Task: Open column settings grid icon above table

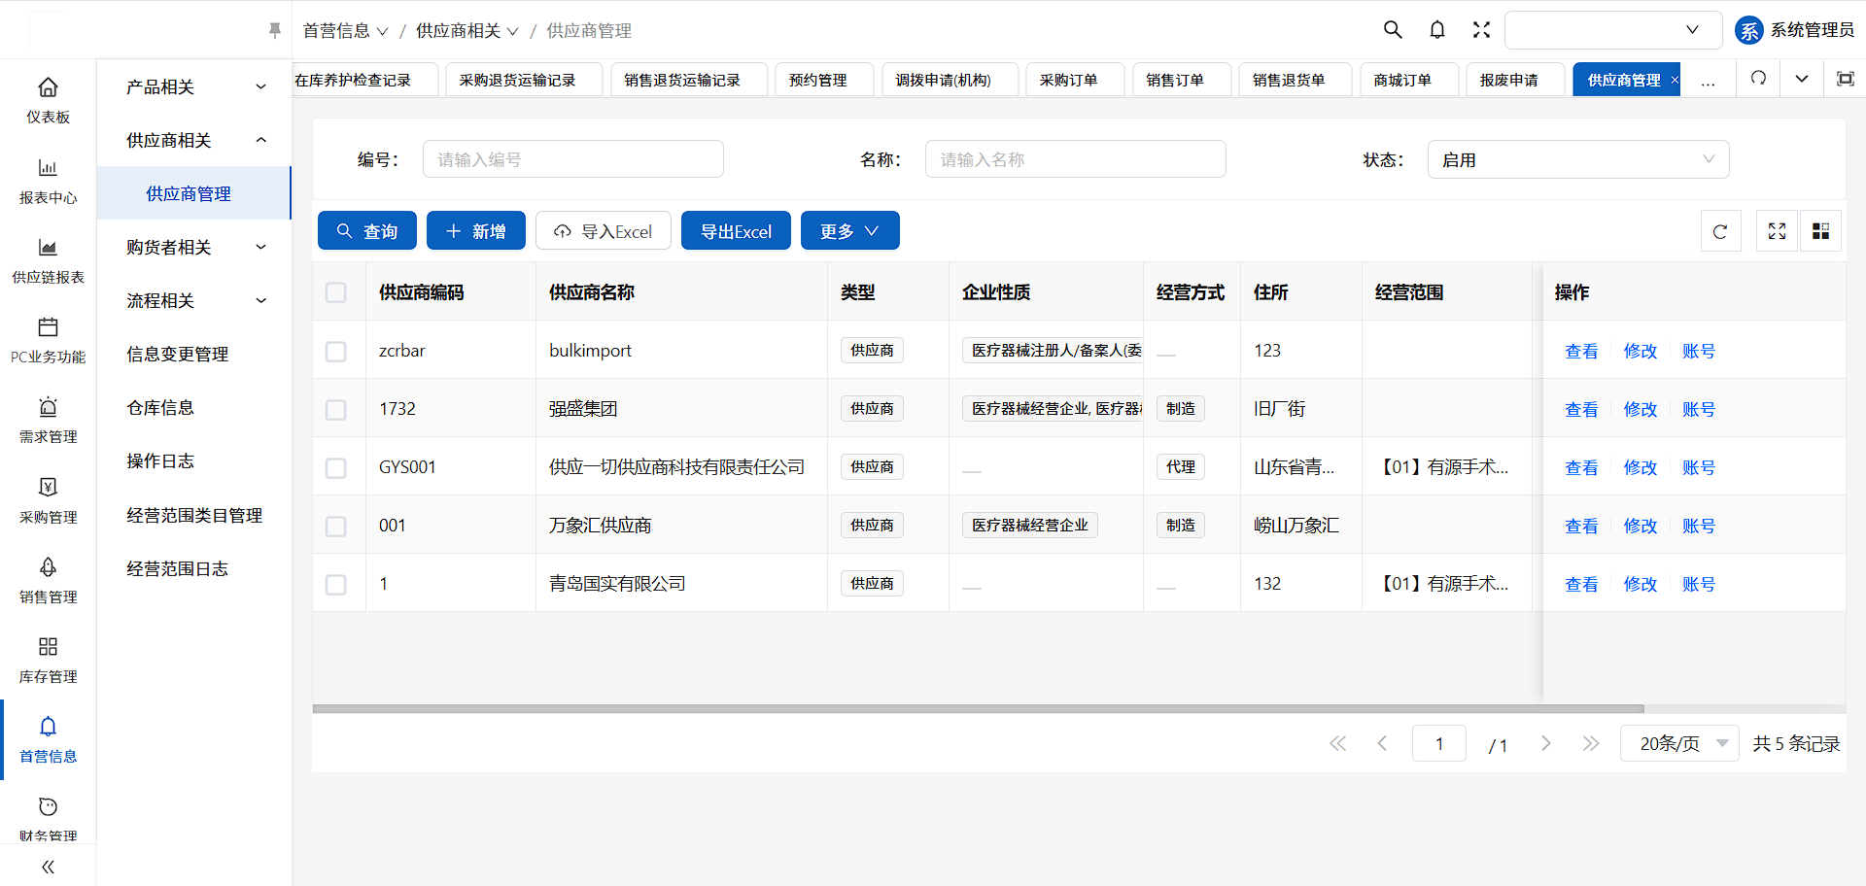Action: 1820,231
